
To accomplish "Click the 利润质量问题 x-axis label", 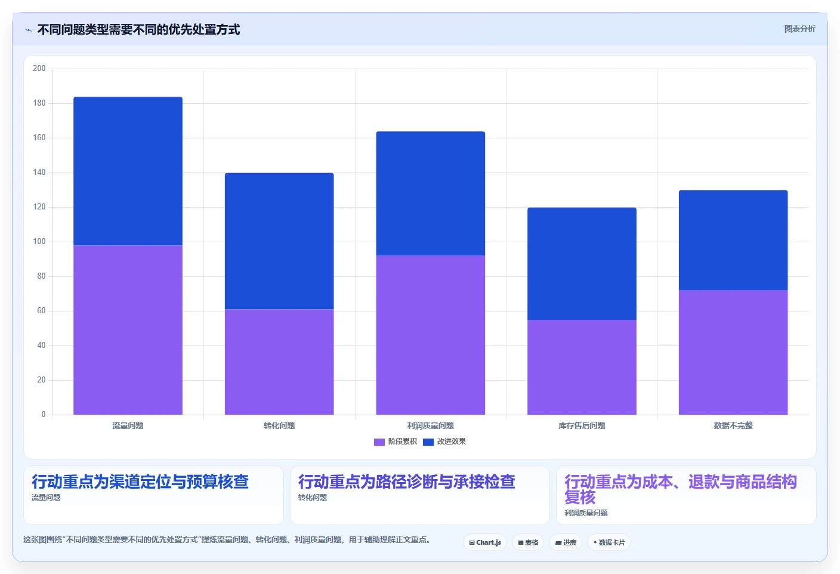I will point(431,425).
